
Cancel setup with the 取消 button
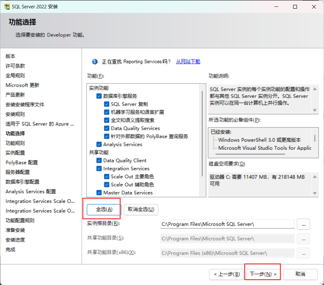tap(300, 274)
